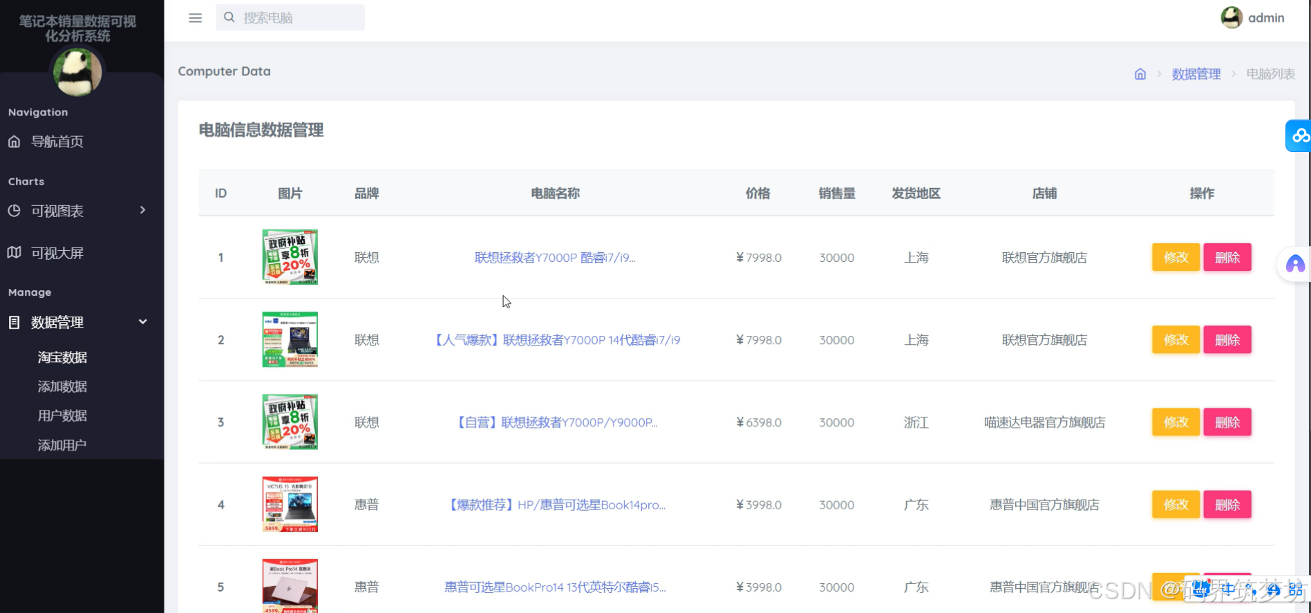Click the home icon beside 导航首页
This screenshot has width=1311, height=613.
pos(15,142)
